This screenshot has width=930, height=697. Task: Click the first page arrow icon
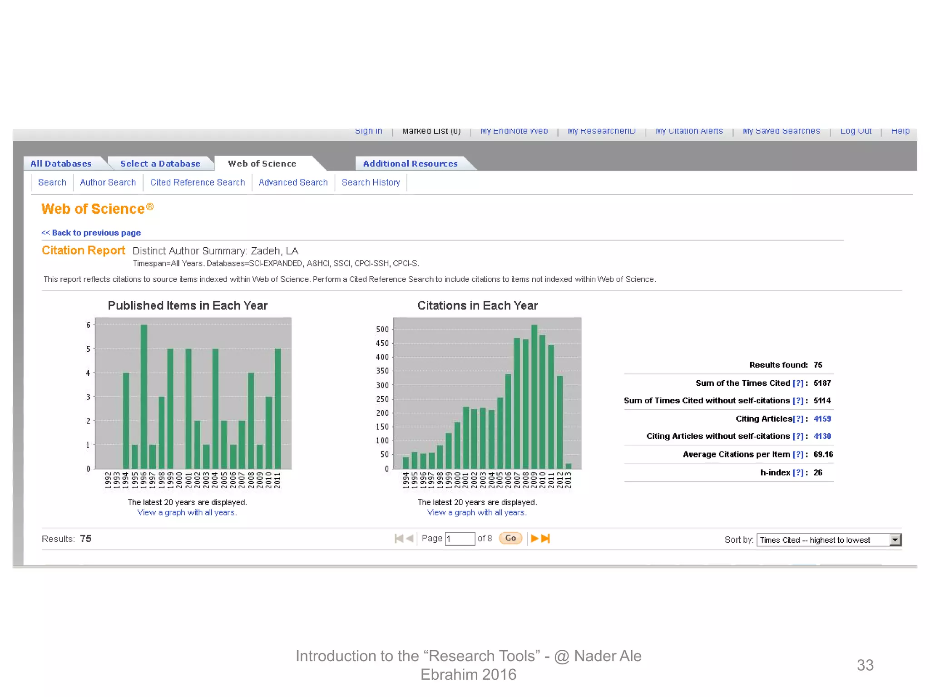coord(399,539)
